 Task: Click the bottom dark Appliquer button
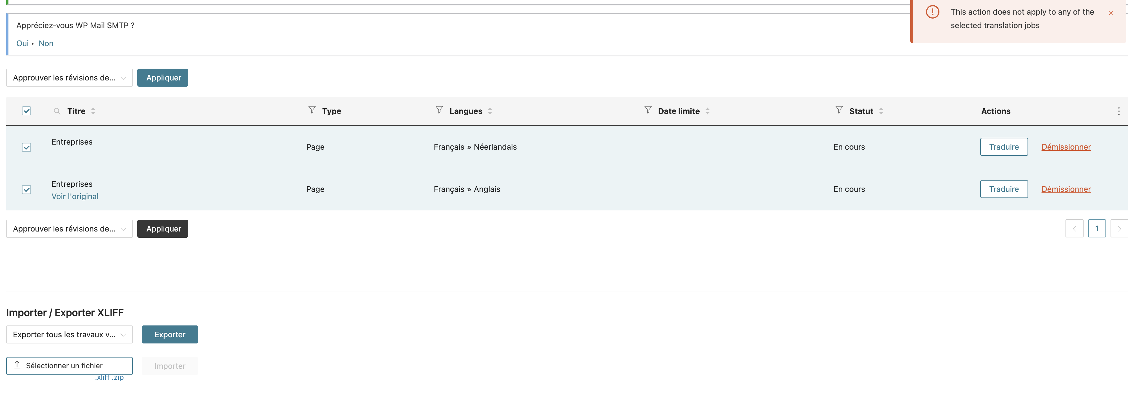point(162,228)
